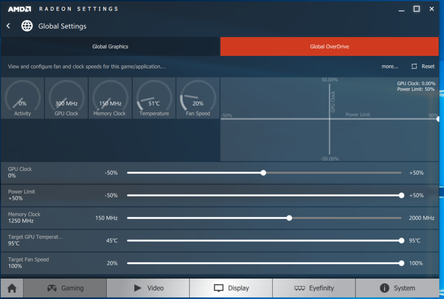Click the Fan Speed gauge tile

click(x=198, y=98)
